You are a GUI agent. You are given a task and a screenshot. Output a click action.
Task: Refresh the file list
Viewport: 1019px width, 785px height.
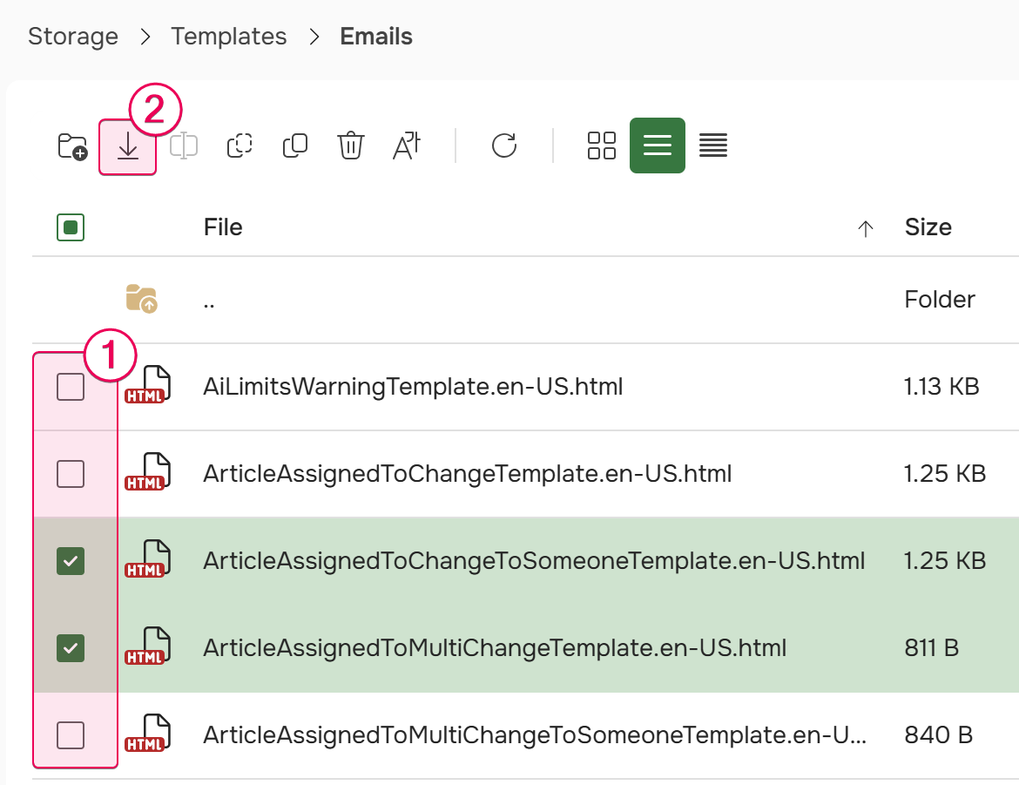coord(504,145)
